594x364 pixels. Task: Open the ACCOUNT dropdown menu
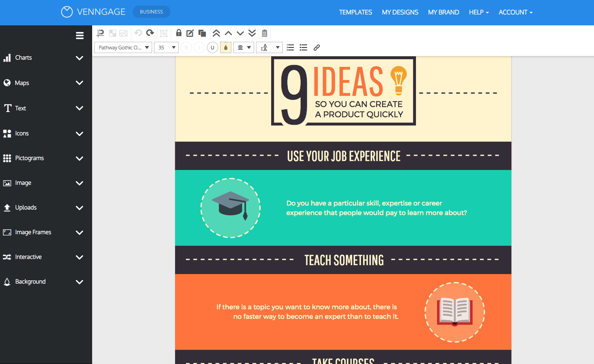[515, 12]
